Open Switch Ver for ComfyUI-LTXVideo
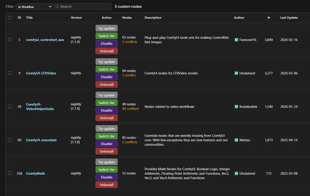This screenshot has height=196, width=310. (106, 69)
